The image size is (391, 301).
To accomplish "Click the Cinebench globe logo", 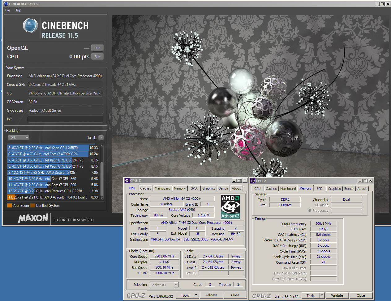I will tap(30, 26).
